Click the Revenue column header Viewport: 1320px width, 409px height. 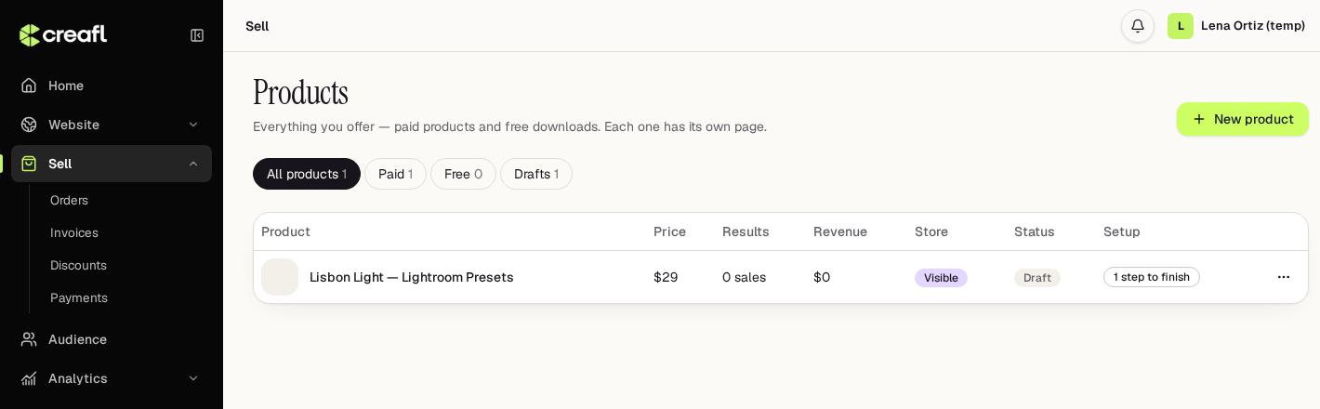tap(840, 231)
